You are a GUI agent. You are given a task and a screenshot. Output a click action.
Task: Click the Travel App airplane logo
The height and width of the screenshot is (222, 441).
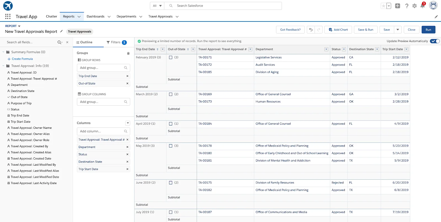pyautogui.click(x=8, y=6)
